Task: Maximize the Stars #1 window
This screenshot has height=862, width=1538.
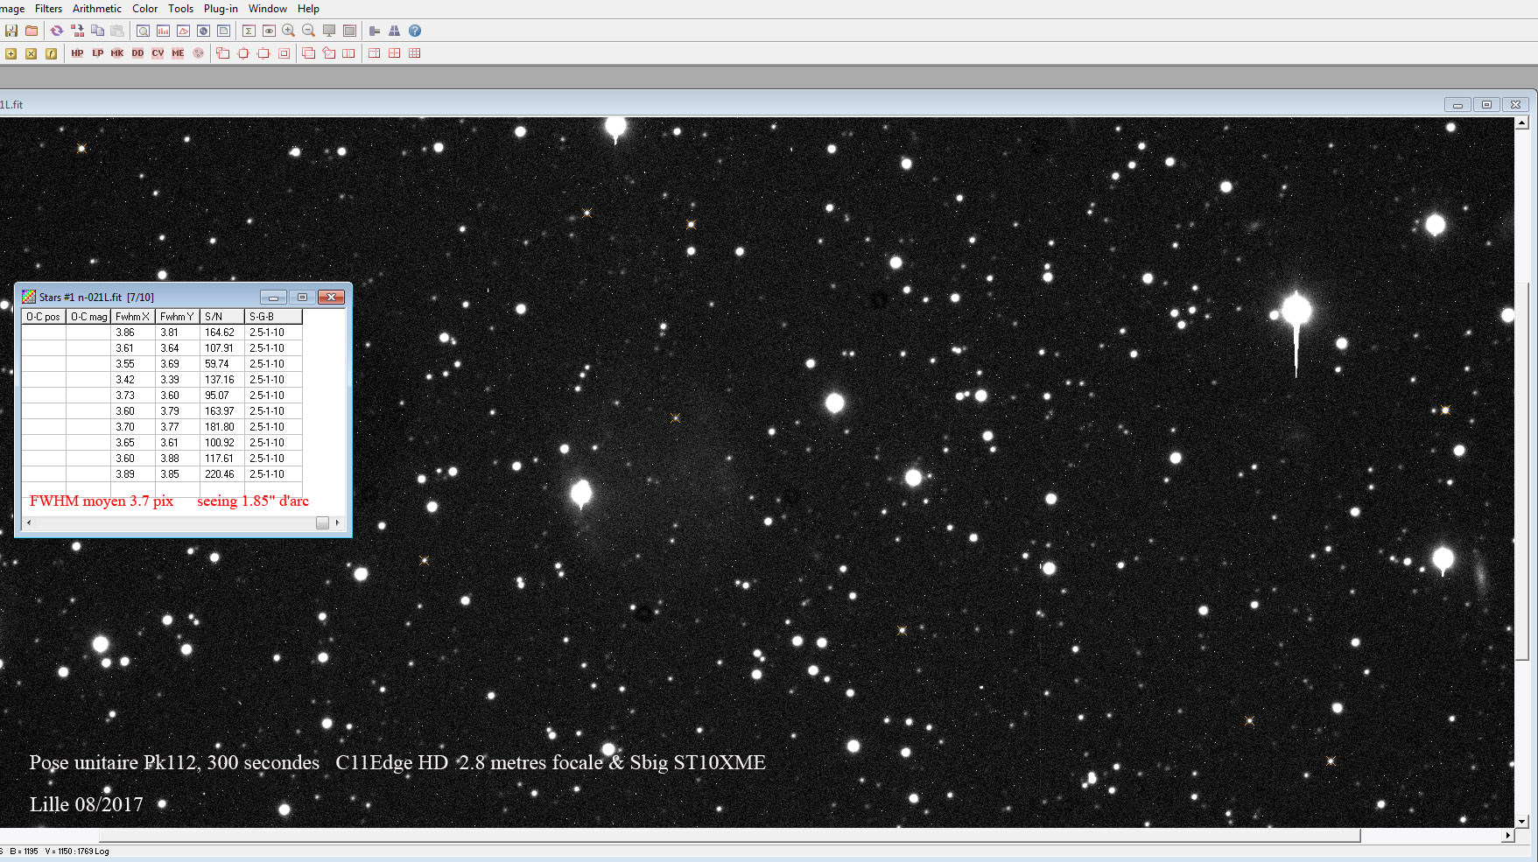Action: [302, 297]
